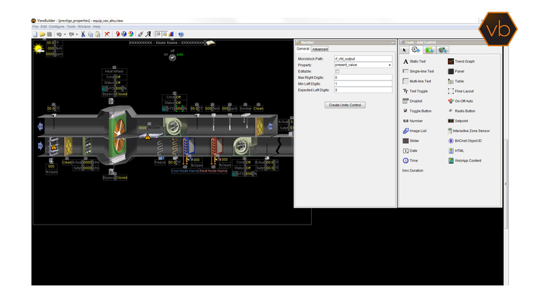Pick the Image List control

tap(418, 131)
